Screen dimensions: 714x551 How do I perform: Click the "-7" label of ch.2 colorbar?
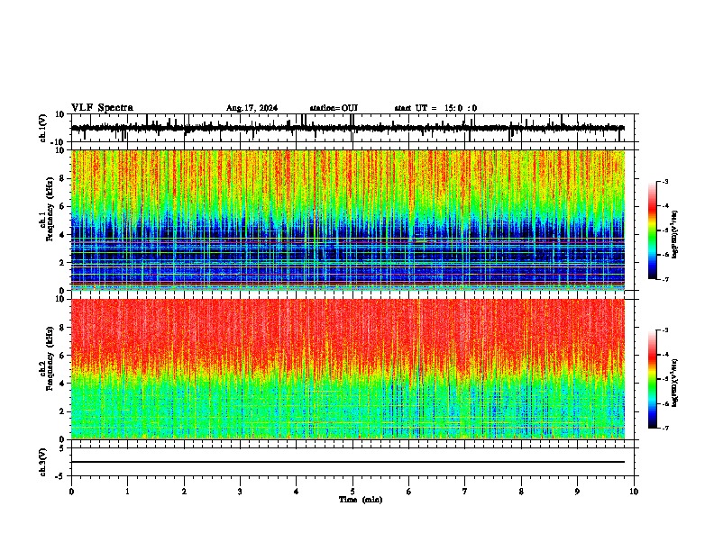pos(664,429)
